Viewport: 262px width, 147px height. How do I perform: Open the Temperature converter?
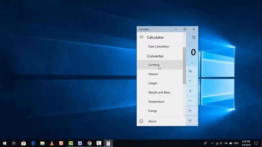pos(160,102)
